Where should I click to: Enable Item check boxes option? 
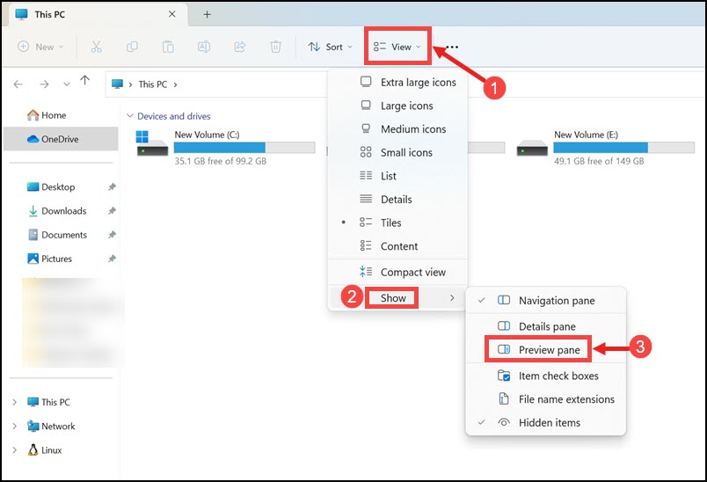[545, 376]
